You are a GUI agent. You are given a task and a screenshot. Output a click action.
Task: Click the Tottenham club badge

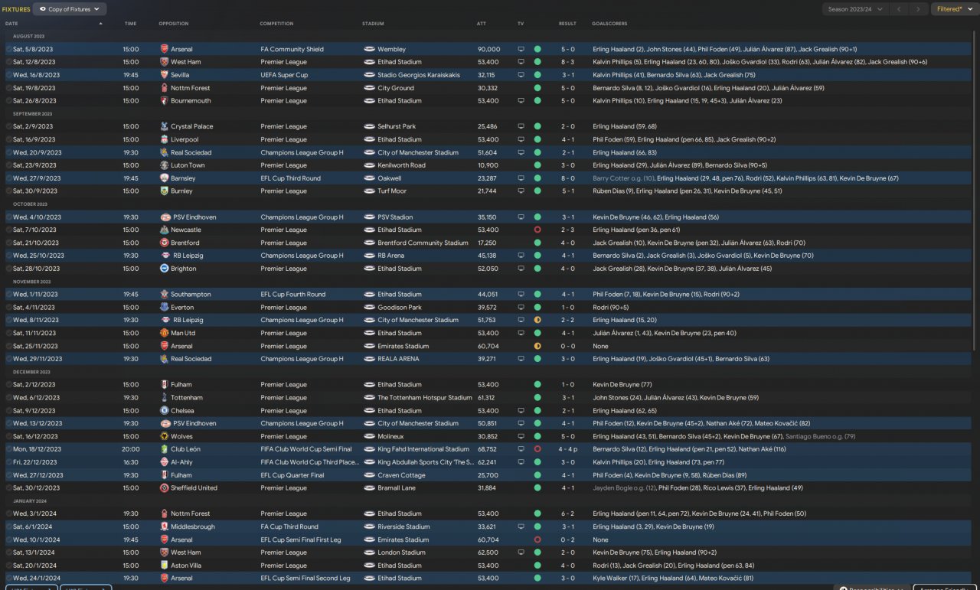[x=164, y=397]
